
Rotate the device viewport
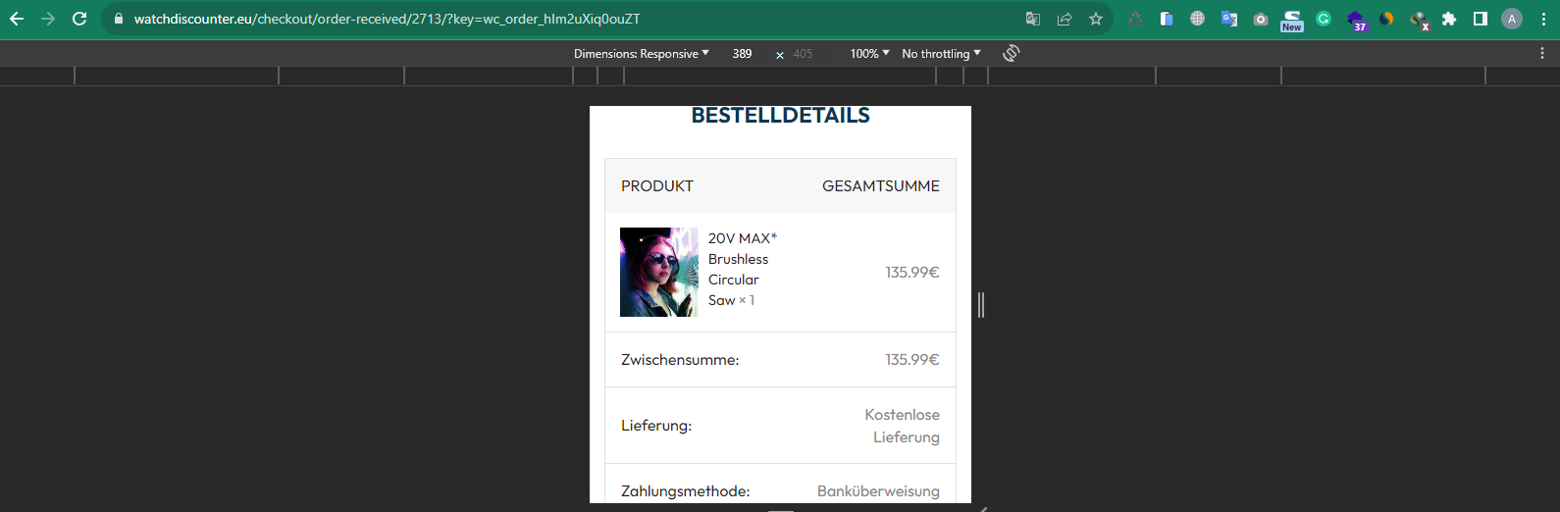click(1012, 53)
